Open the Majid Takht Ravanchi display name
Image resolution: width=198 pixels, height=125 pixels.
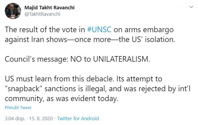(x=50, y=7)
